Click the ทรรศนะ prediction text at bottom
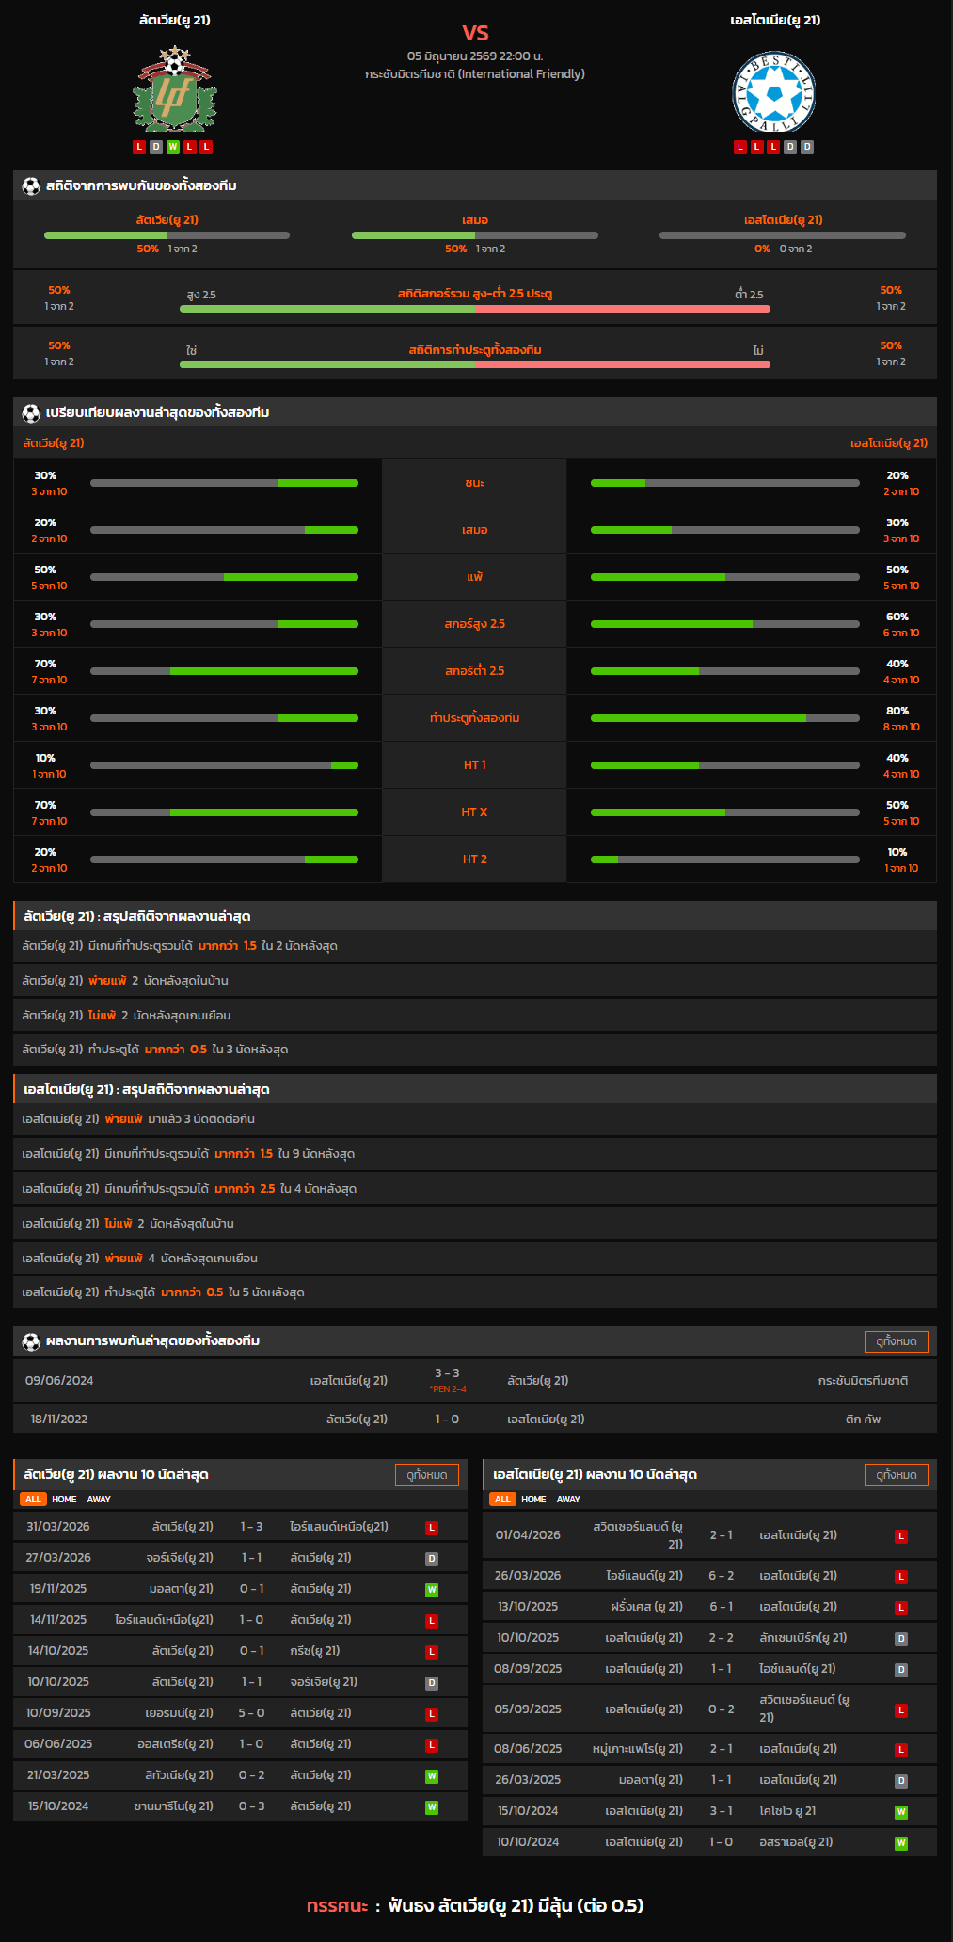This screenshot has height=1942, width=953. (x=337, y=1905)
